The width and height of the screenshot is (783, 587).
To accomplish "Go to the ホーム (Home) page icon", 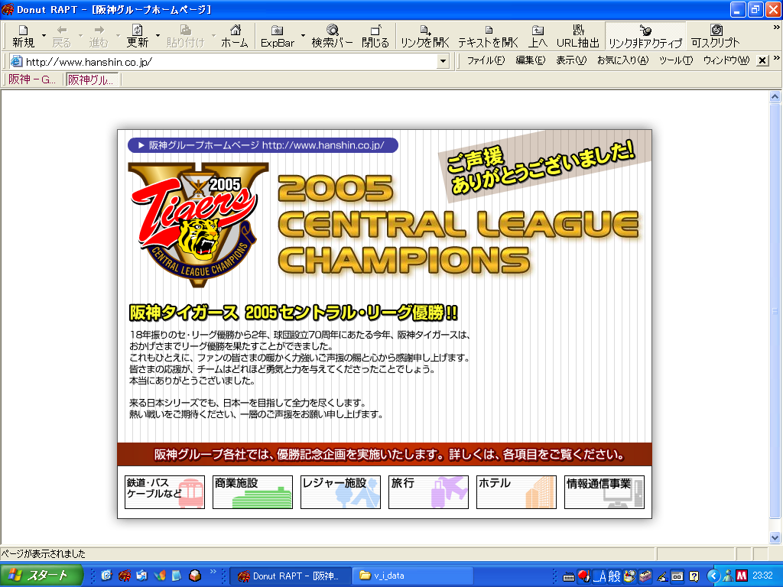I will coord(235,35).
